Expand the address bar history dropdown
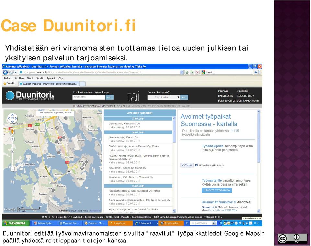 tap(182, 72)
